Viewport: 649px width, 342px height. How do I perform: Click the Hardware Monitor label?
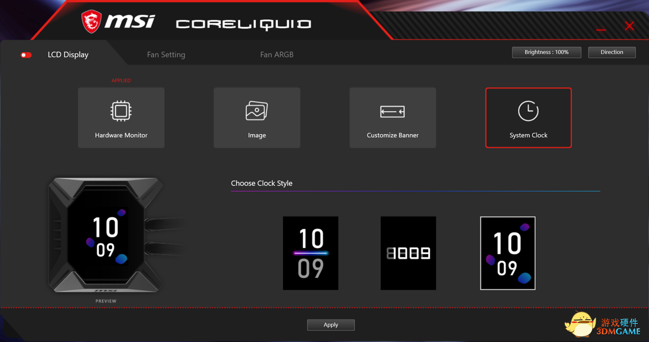121,135
